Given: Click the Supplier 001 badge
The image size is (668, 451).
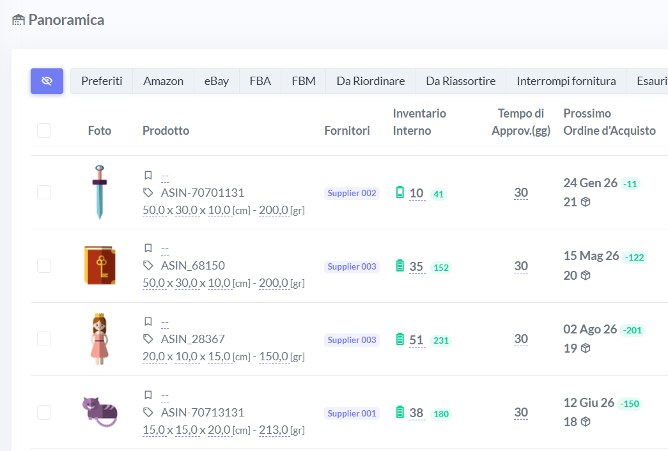Looking at the screenshot, I should tap(352, 413).
